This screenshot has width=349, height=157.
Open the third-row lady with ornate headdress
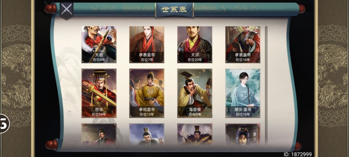tap(243, 134)
